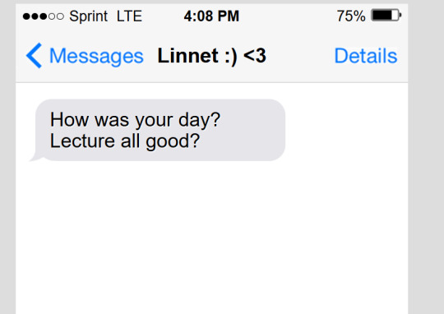The width and height of the screenshot is (444, 314).
Task: Tap the word "day?" in the message
Action: (x=199, y=120)
